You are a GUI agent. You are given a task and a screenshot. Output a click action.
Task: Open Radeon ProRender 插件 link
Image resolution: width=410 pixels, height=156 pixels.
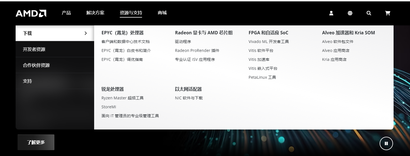[197, 51]
